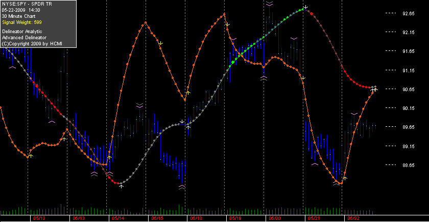Click the 05/12 date label

pos(39,218)
